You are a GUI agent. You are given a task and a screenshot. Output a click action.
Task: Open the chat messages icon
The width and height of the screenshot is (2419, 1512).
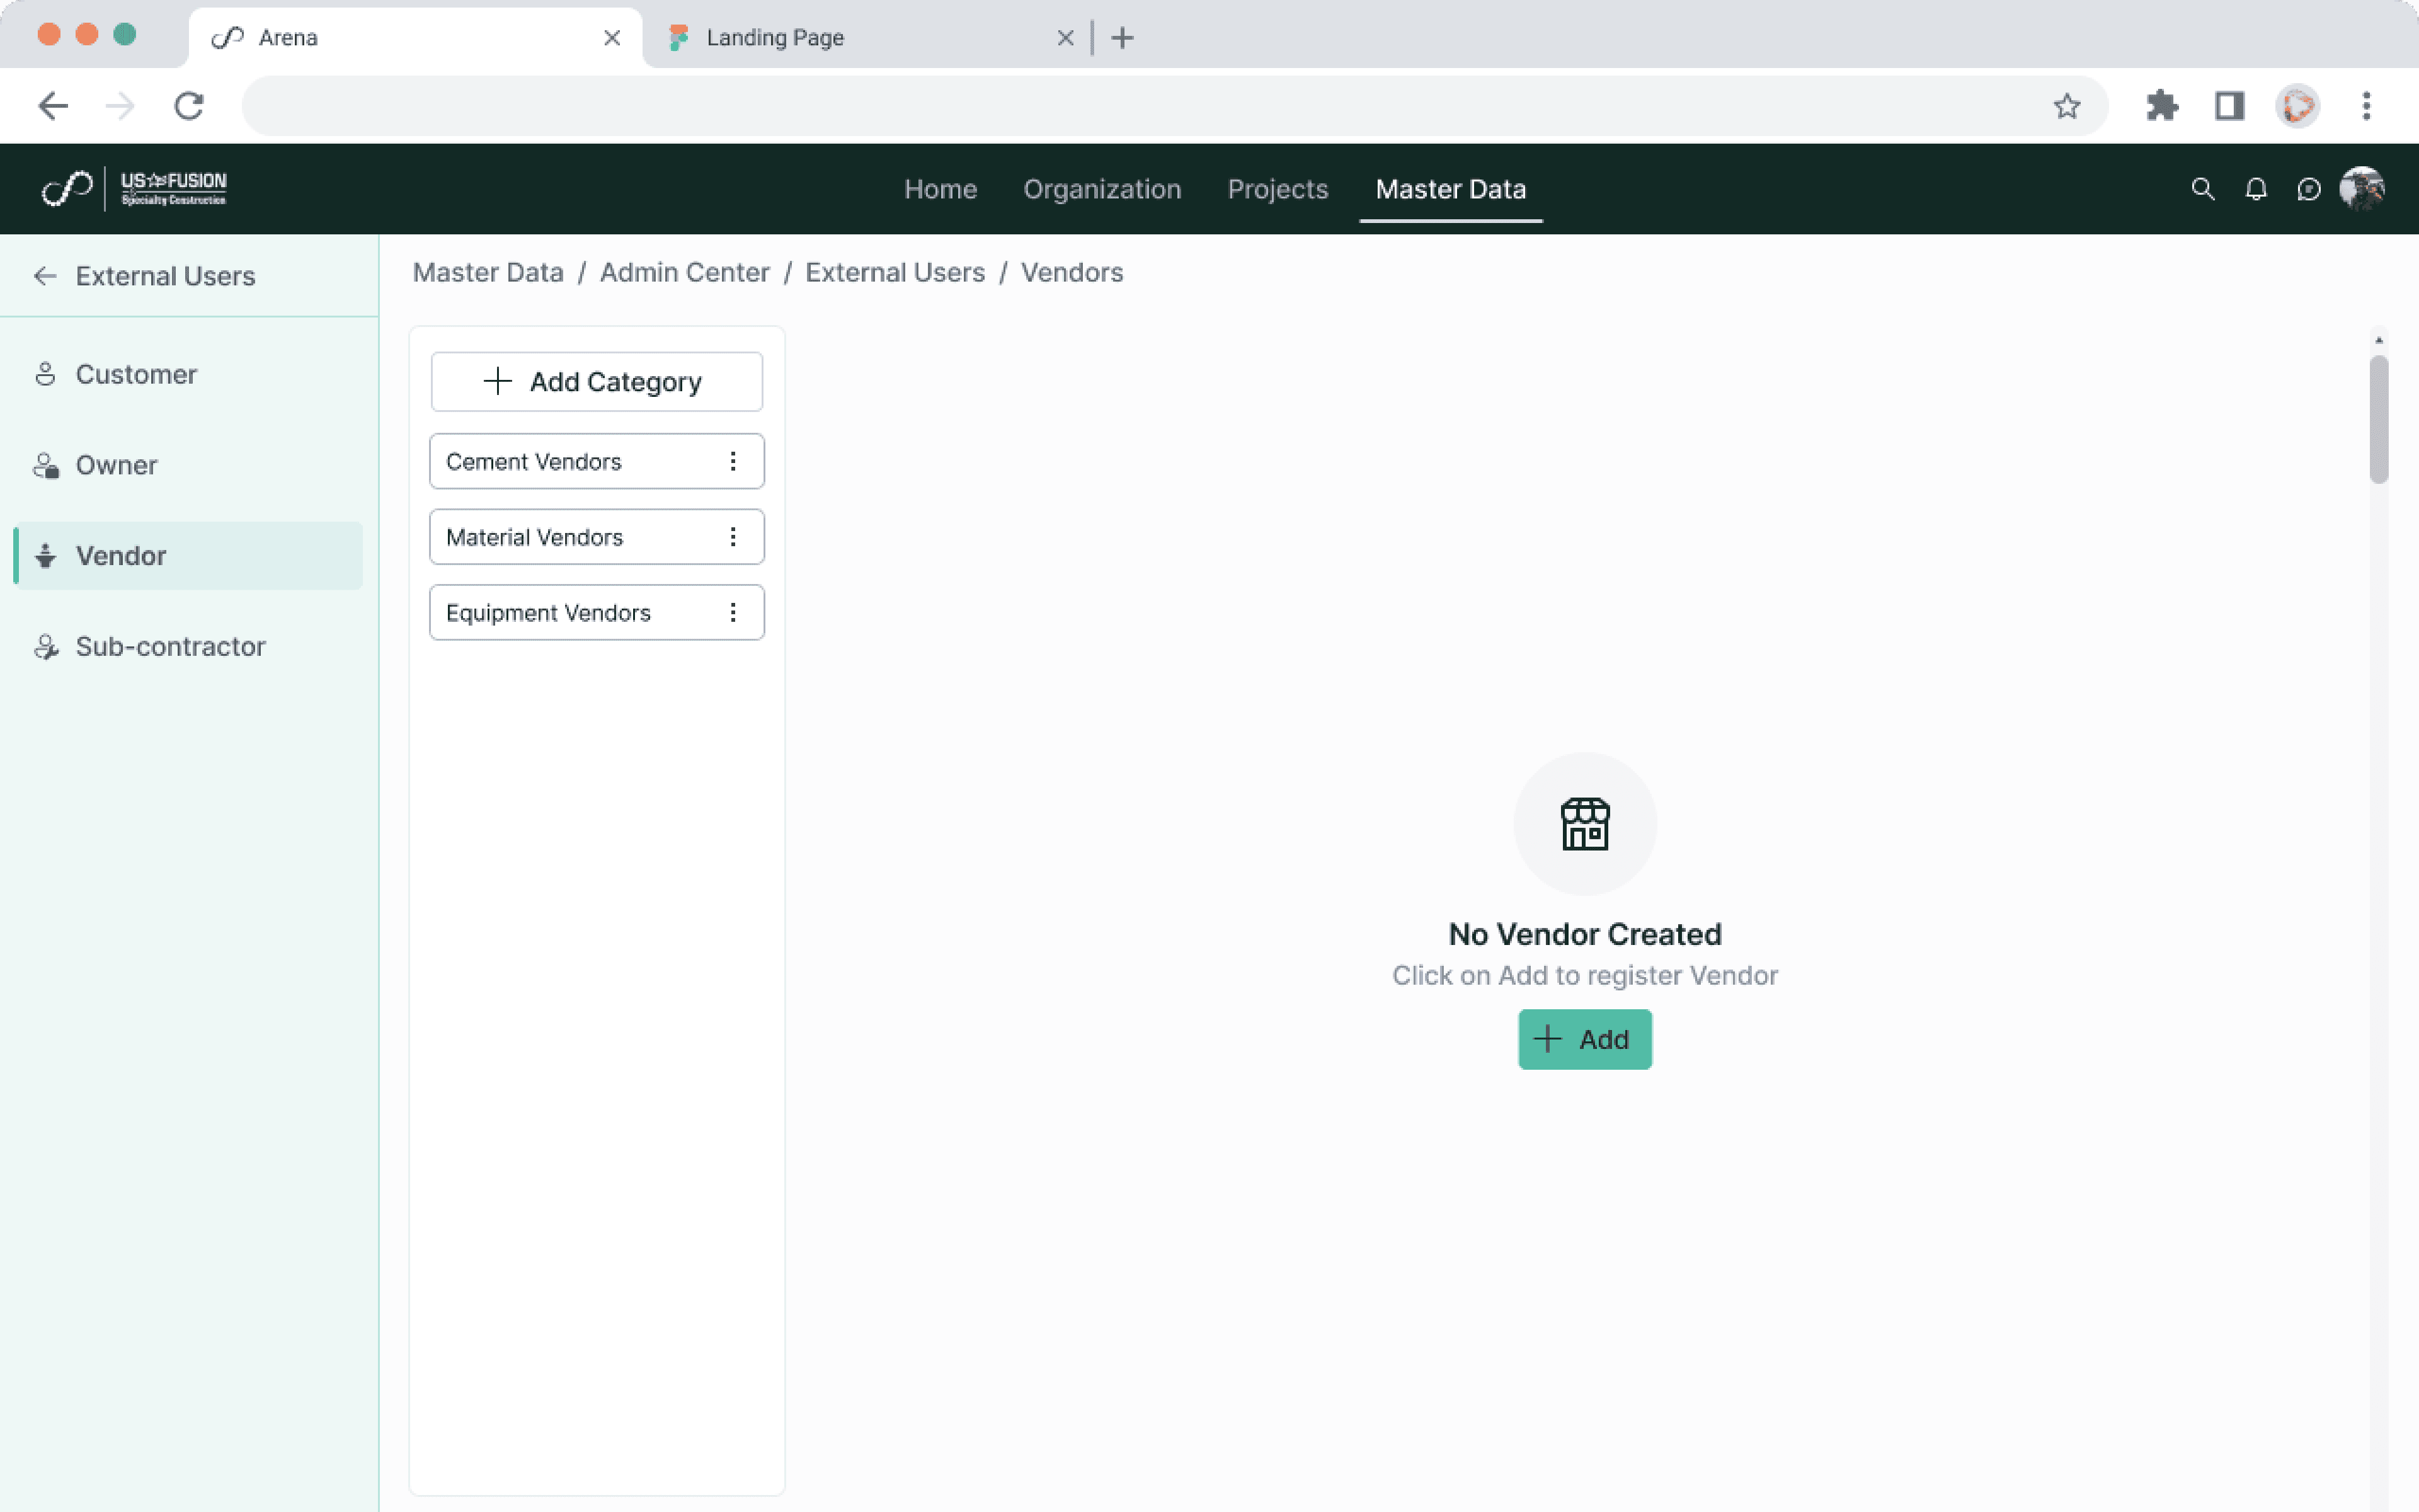[x=2308, y=189]
